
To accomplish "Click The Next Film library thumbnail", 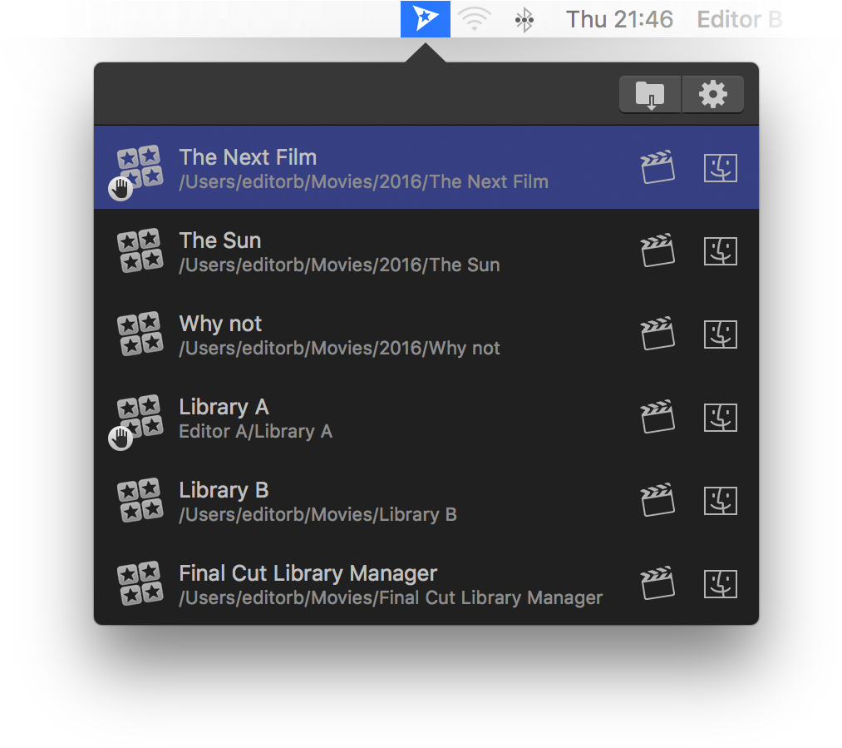I will pos(140,166).
